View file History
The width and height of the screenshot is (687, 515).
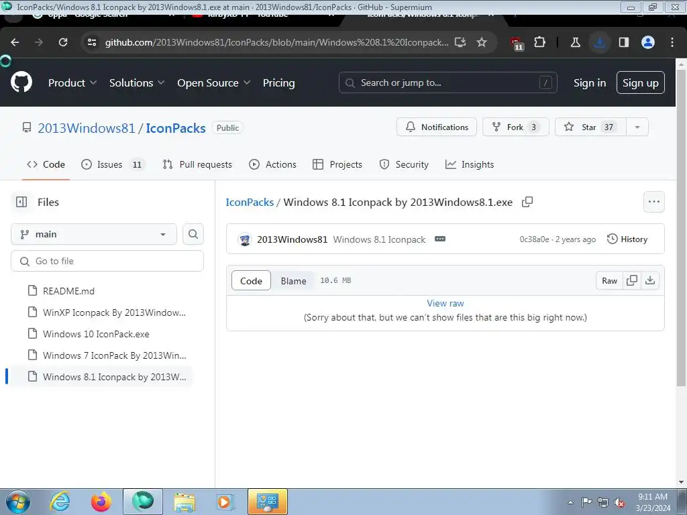(627, 239)
